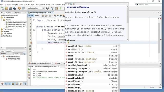Screen dimensions: 164x92
Task: Click the Find Next Occurrence icon
Action: click(61, 16)
